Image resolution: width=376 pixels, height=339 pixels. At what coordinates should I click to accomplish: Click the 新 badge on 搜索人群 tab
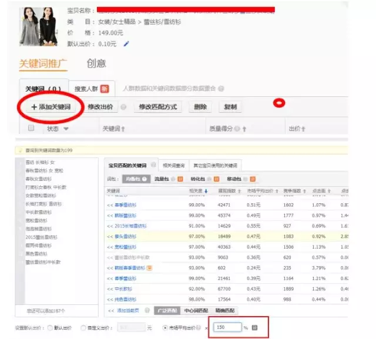point(105,89)
